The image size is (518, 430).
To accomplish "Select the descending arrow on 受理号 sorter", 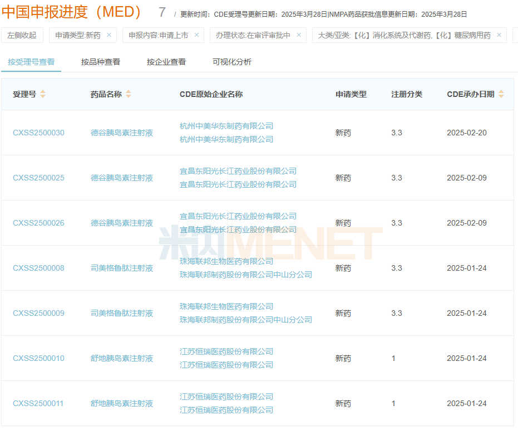I will 43,97.
